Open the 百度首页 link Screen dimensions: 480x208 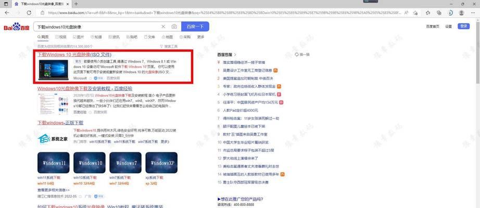432,27
